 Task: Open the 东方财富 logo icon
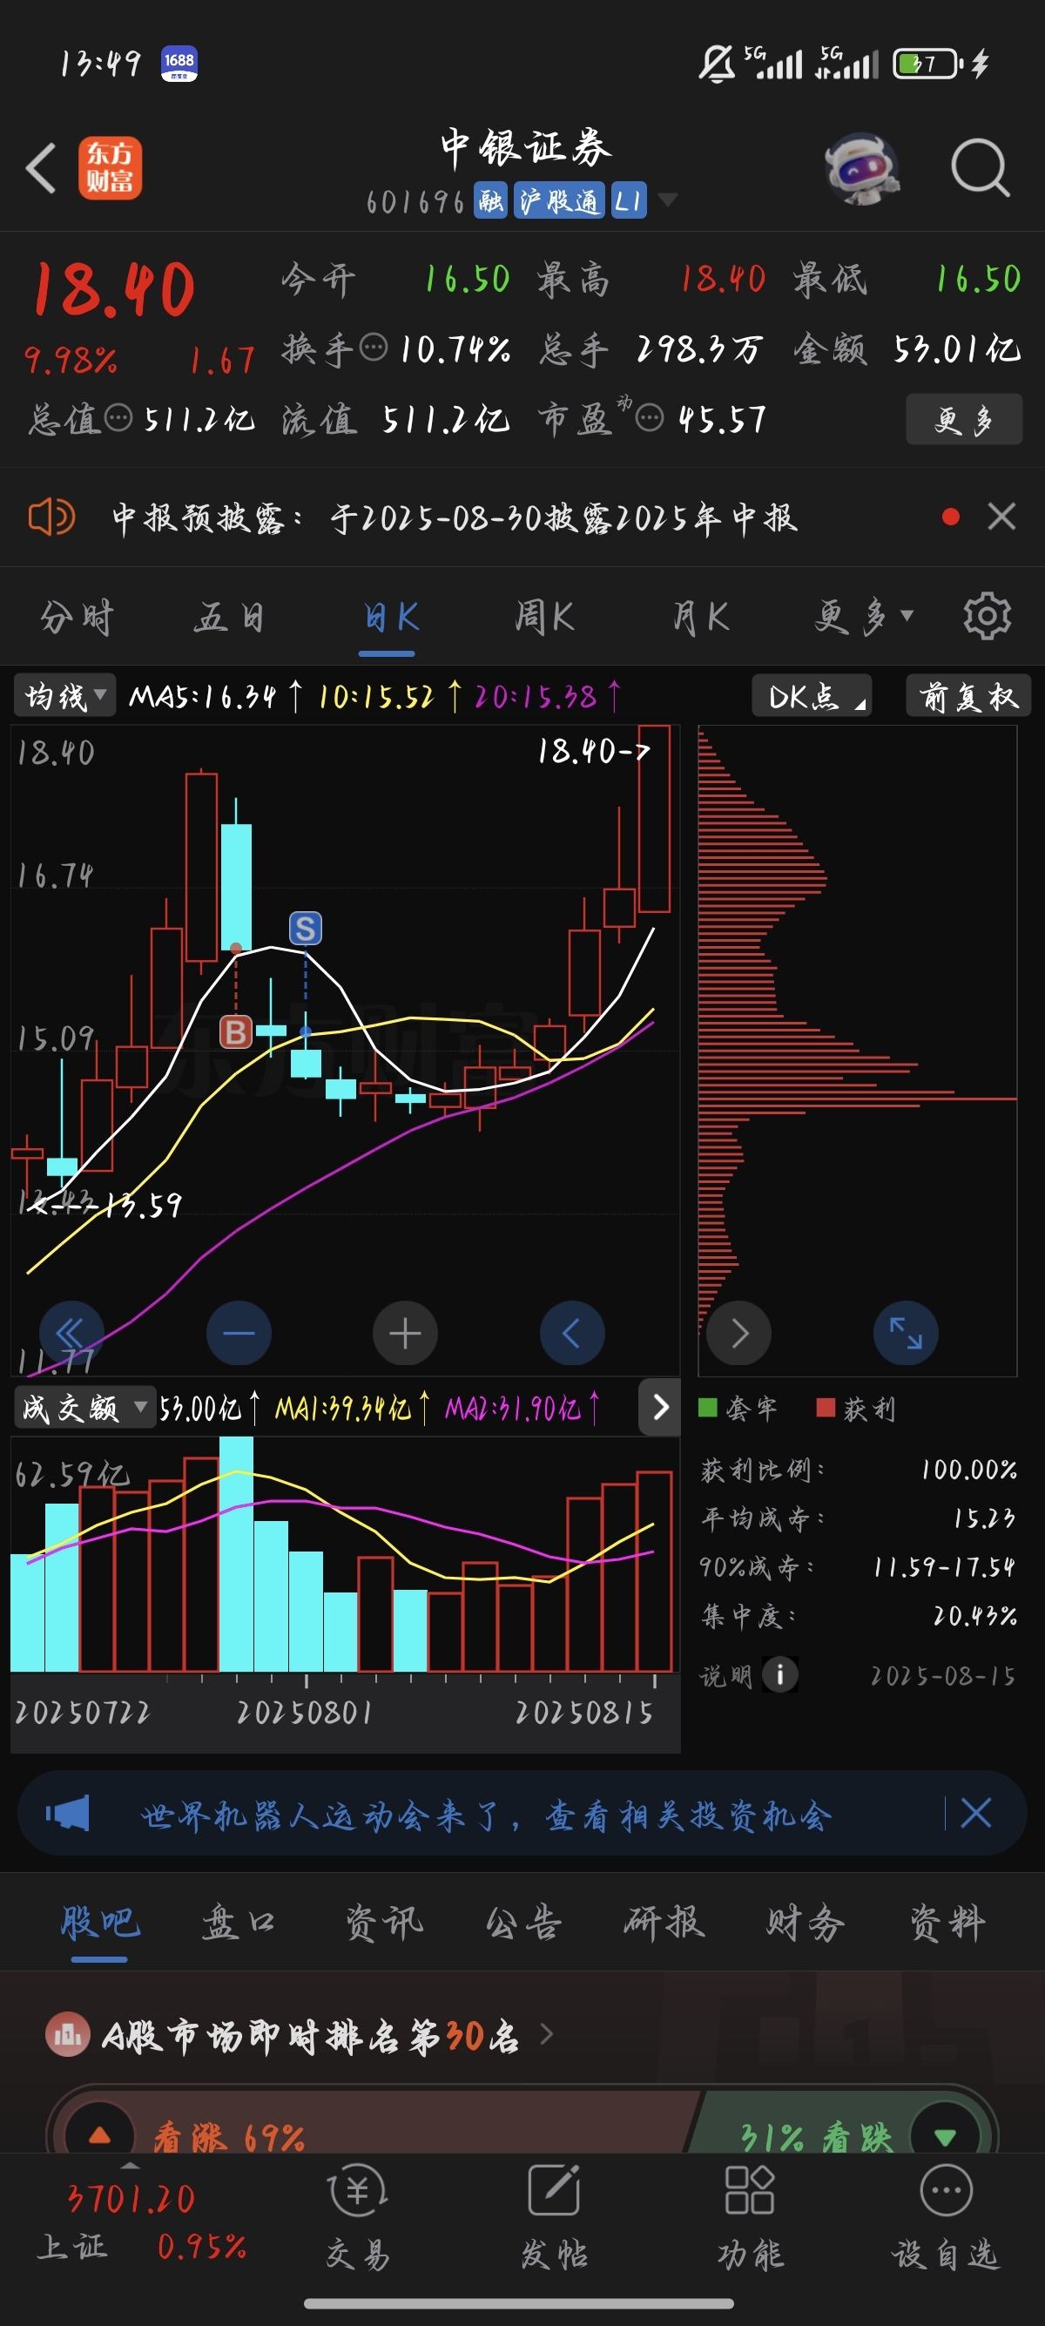110,168
